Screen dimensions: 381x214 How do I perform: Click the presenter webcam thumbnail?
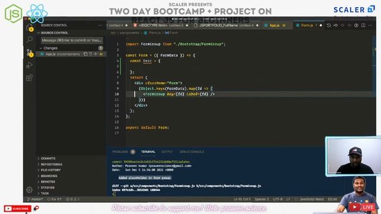(x=354, y=156)
